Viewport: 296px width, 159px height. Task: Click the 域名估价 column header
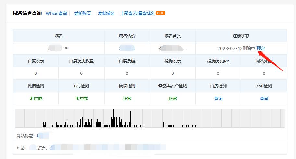click(127, 36)
